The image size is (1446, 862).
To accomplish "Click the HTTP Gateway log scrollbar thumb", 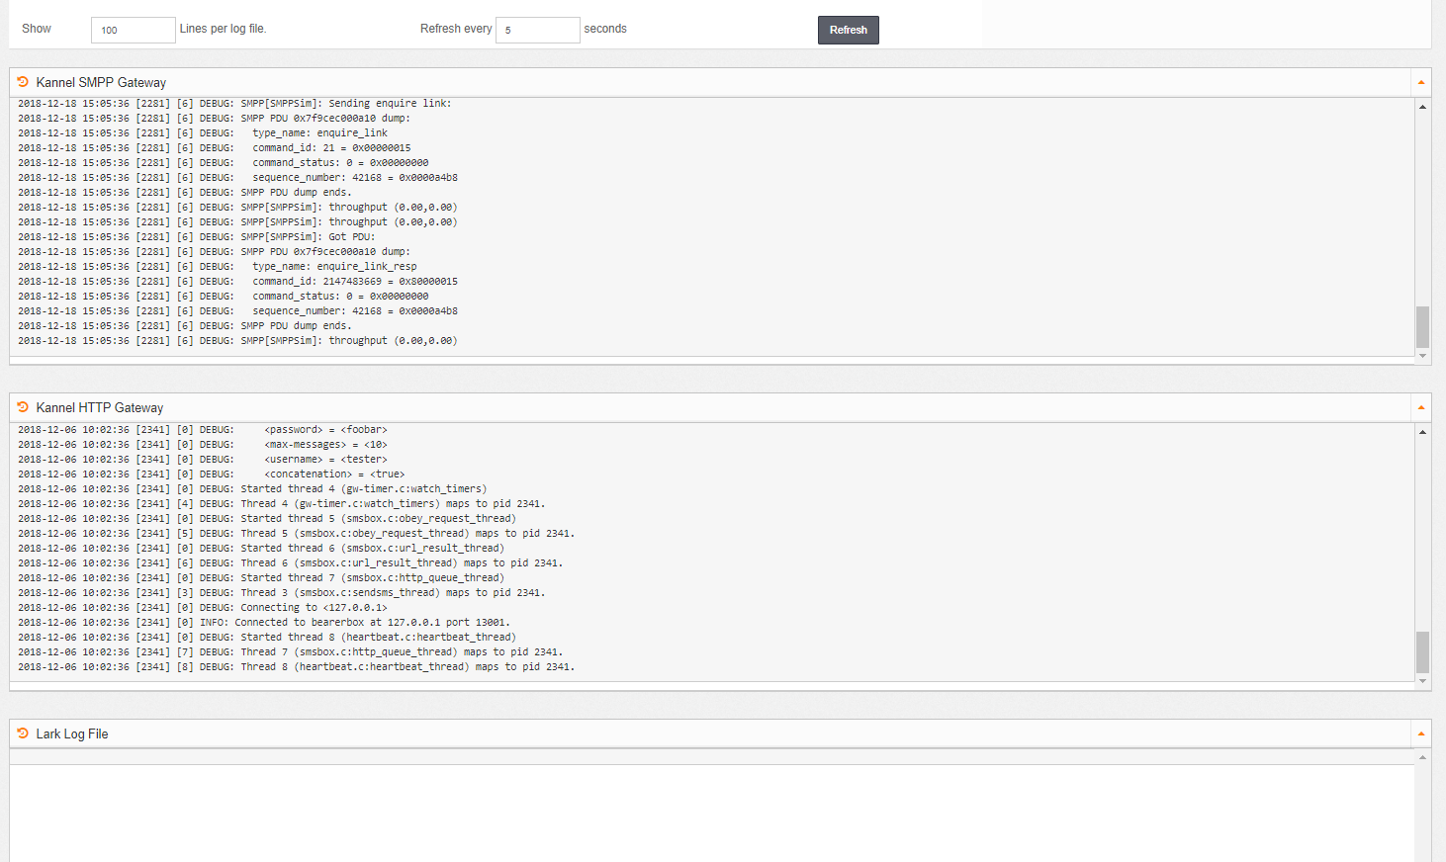I will click(x=1422, y=652).
